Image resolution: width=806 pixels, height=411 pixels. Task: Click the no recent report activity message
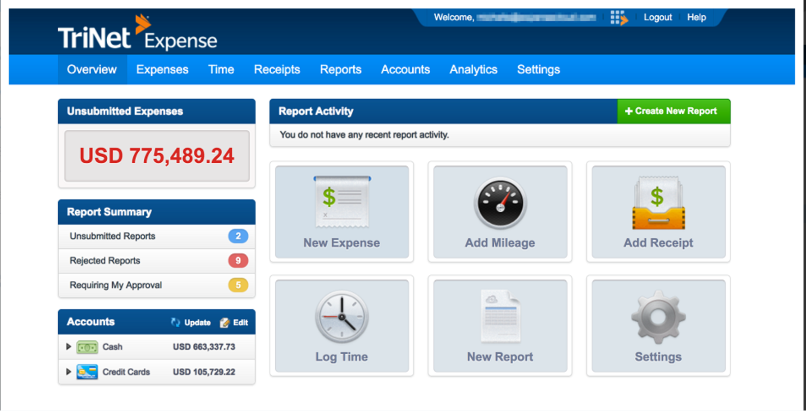pyautogui.click(x=364, y=134)
